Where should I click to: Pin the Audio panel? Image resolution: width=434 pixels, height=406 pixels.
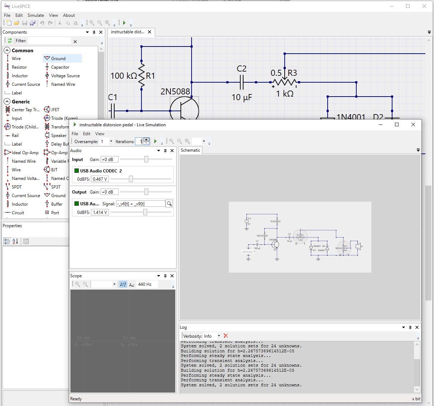point(165,151)
